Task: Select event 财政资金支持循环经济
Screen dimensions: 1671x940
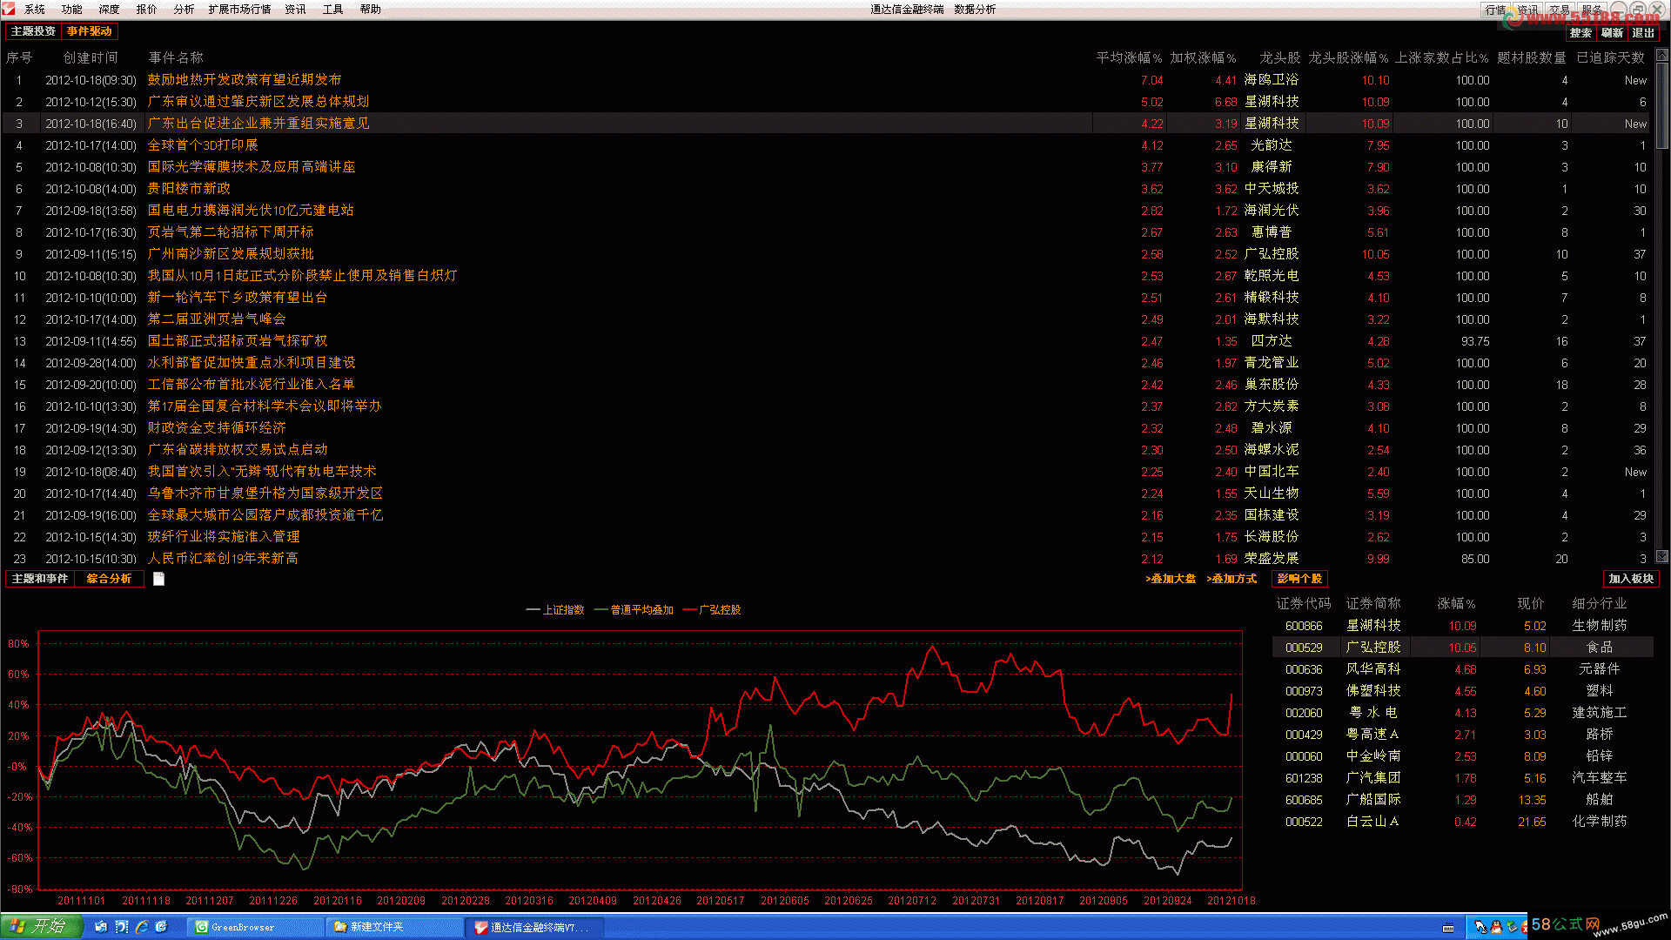Action: 217,428
